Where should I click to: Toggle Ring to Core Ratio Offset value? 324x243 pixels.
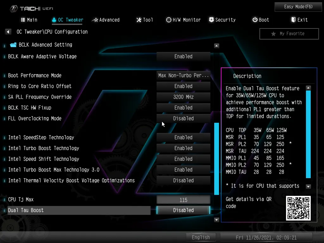pos(184,86)
